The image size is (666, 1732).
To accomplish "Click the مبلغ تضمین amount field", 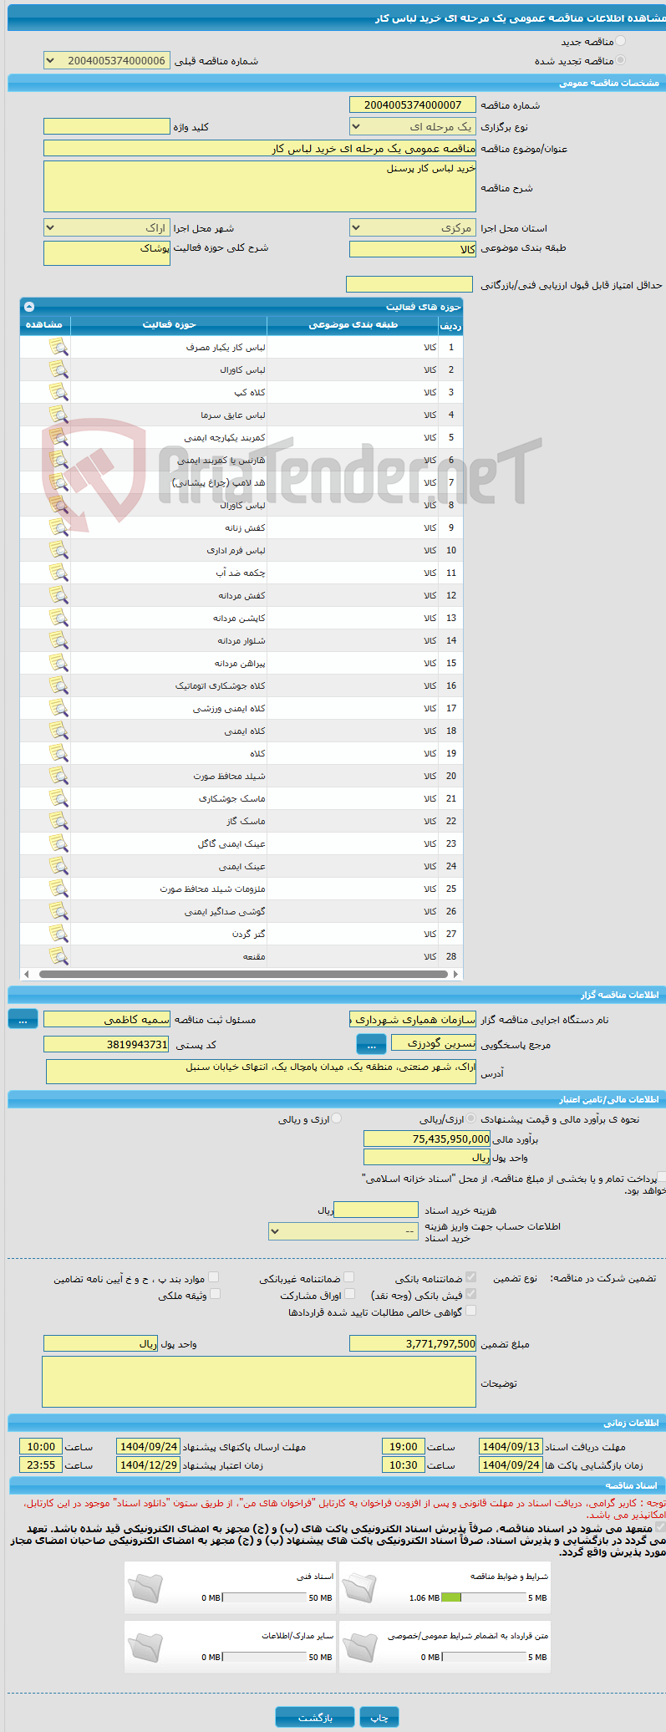I will point(412,1344).
